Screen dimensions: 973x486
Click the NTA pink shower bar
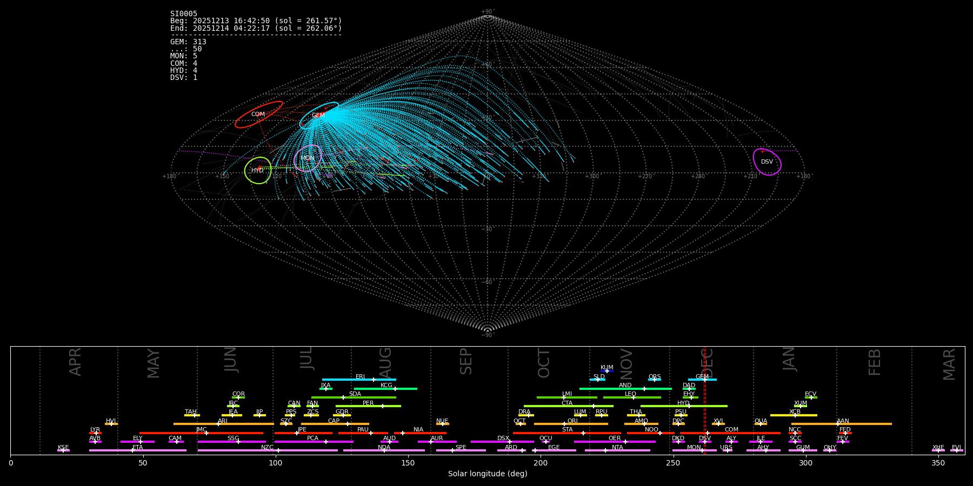tap(617, 450)
